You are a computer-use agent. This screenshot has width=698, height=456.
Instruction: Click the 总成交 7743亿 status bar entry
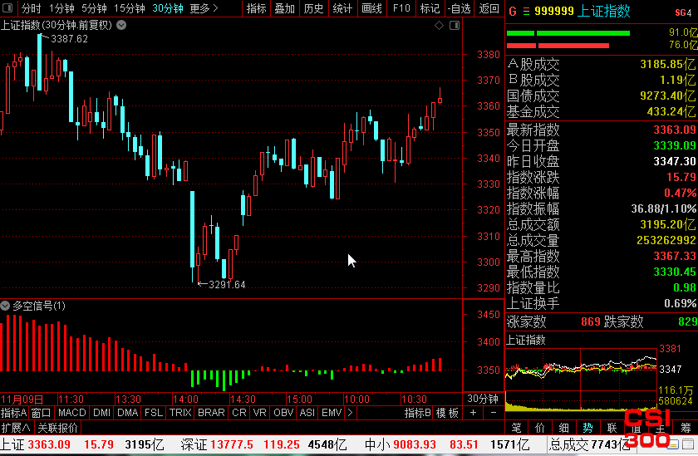(590, 445)
